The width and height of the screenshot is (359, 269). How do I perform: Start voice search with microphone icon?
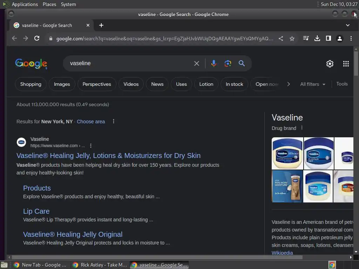click(214, 63)
